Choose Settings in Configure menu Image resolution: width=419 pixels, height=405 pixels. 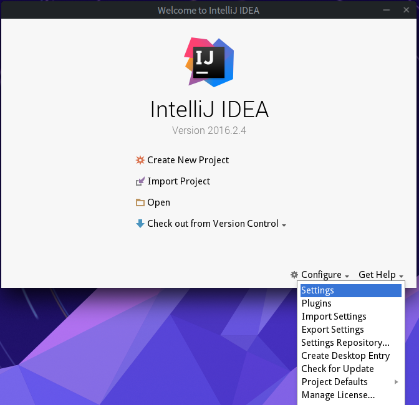click(x=351, y=290)
